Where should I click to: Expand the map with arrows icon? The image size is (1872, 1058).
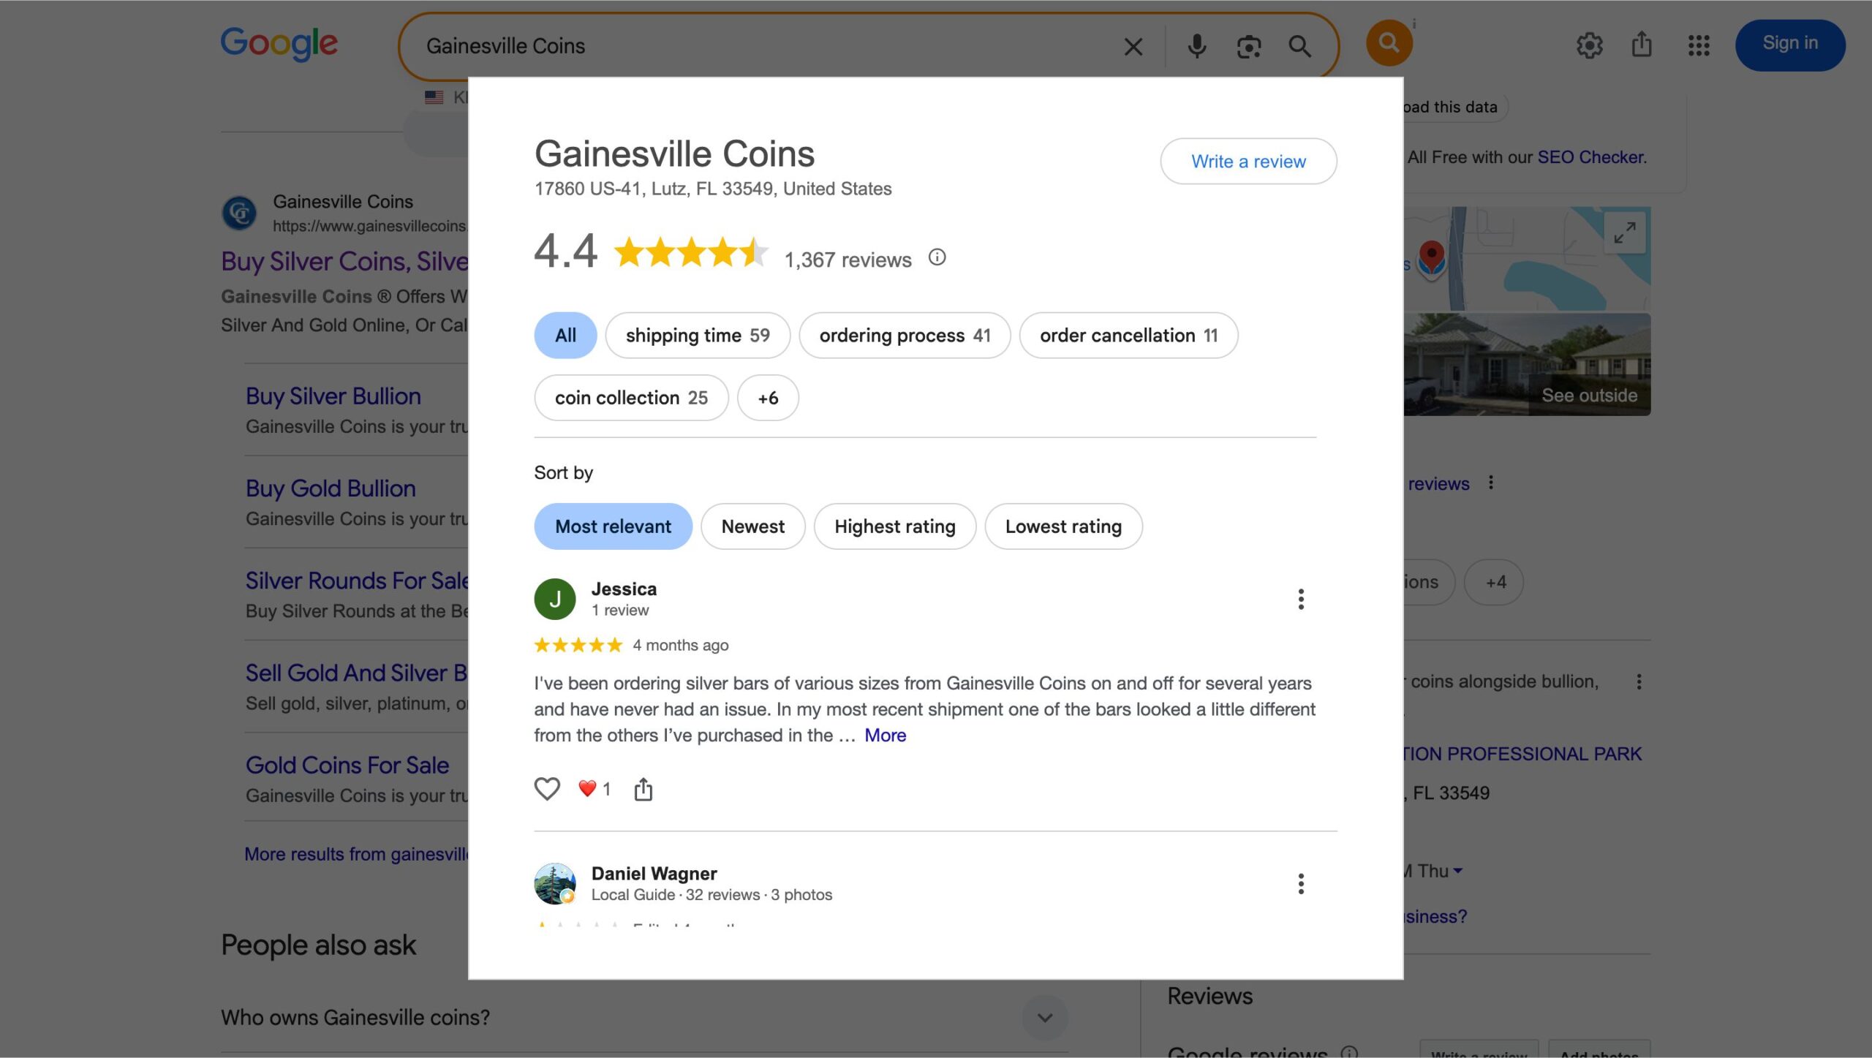1624,233
